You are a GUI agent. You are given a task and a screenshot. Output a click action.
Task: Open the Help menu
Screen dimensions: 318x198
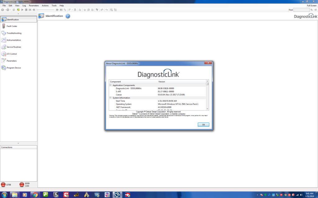[61, 6]
